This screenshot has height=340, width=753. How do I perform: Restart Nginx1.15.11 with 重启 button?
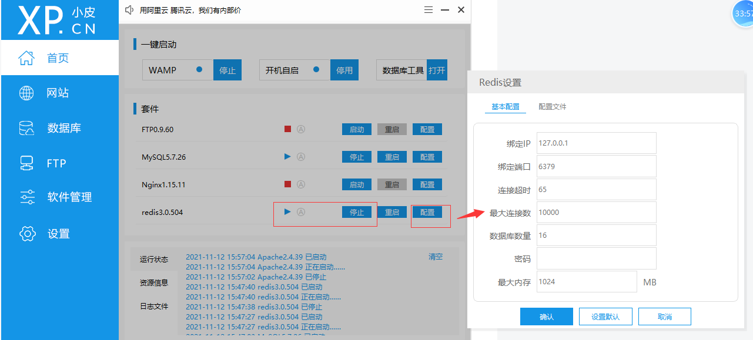click(392, 184)
